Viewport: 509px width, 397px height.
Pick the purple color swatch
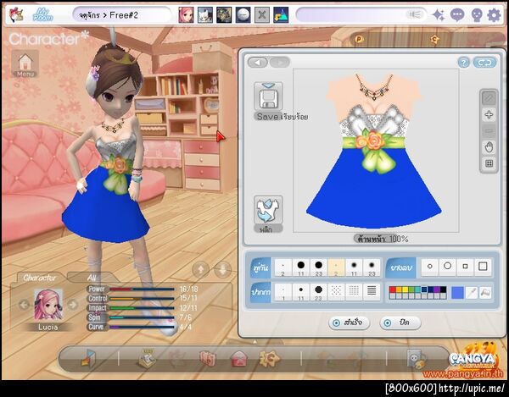437,289
